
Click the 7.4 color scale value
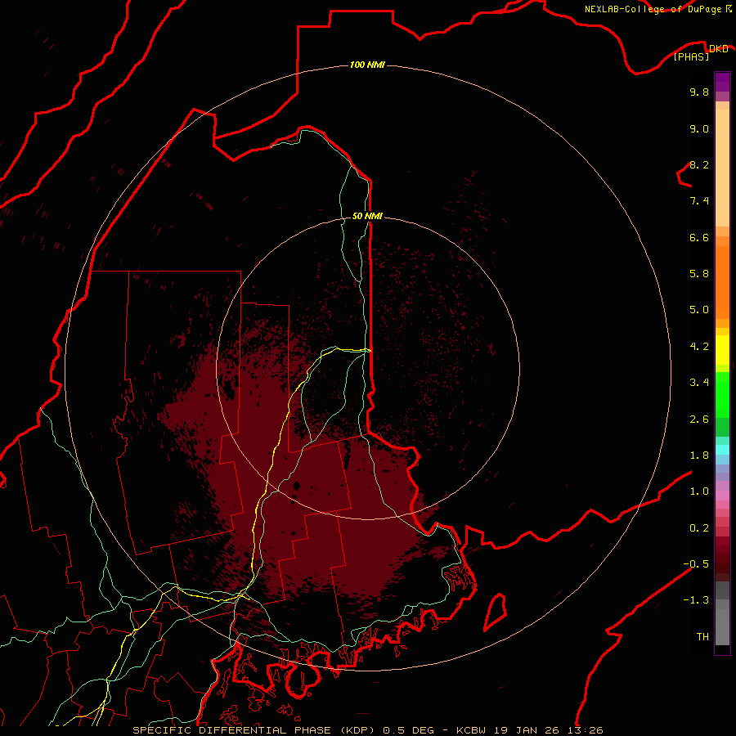699,201
